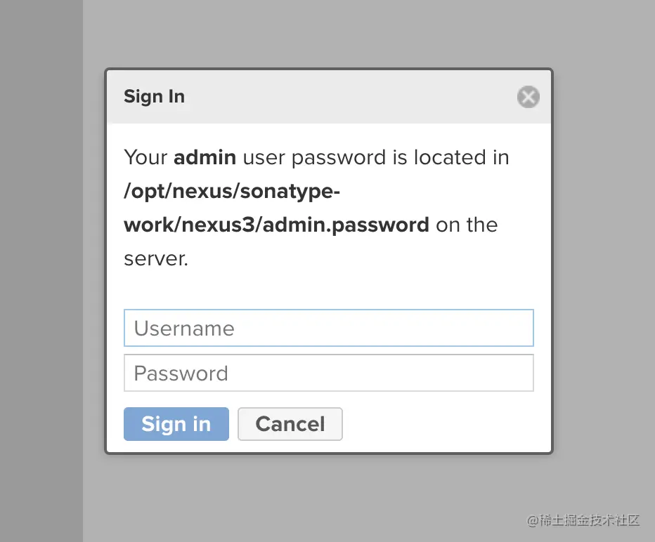Image resolution: width=655 pixels, height=542 pixels.
Task: Click the dimmed background above the dialog
Action: pos(329,34)
